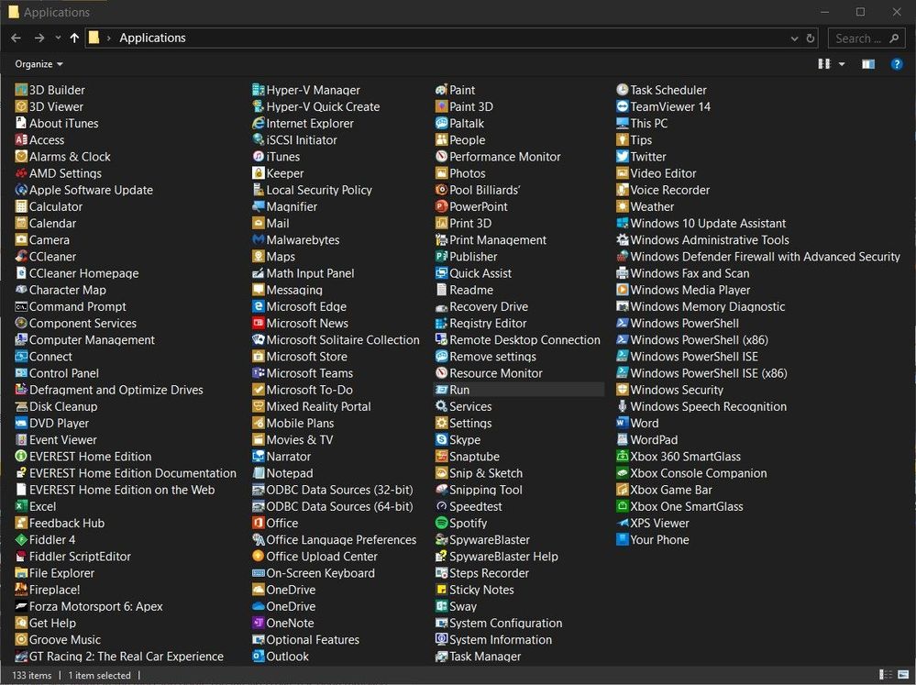
Task: Select 'Forza Motorsport 6: Apex'
Action: pos(89,607)
